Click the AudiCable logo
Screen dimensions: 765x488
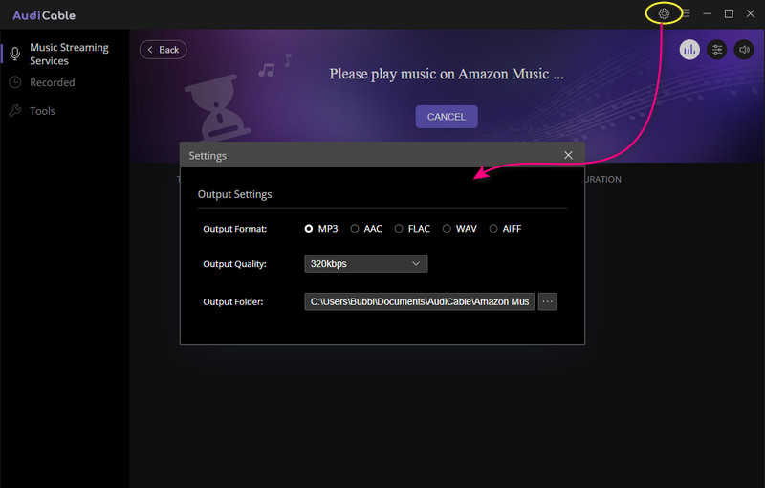[44, 15]
